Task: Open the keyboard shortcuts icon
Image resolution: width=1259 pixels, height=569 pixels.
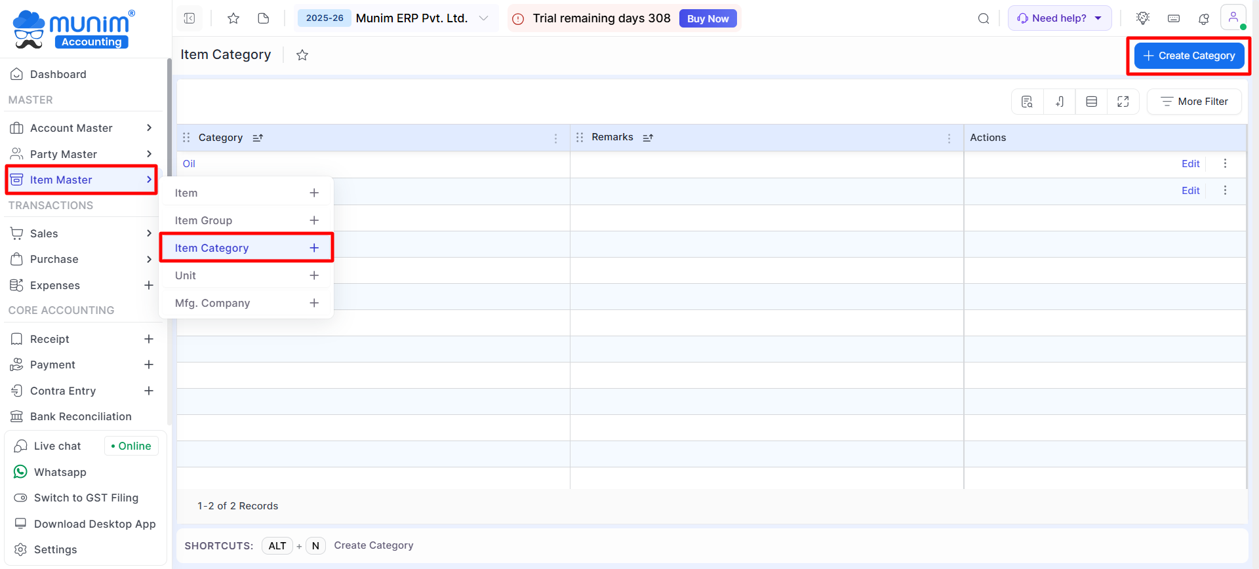Action: [x=1174, y=18]
